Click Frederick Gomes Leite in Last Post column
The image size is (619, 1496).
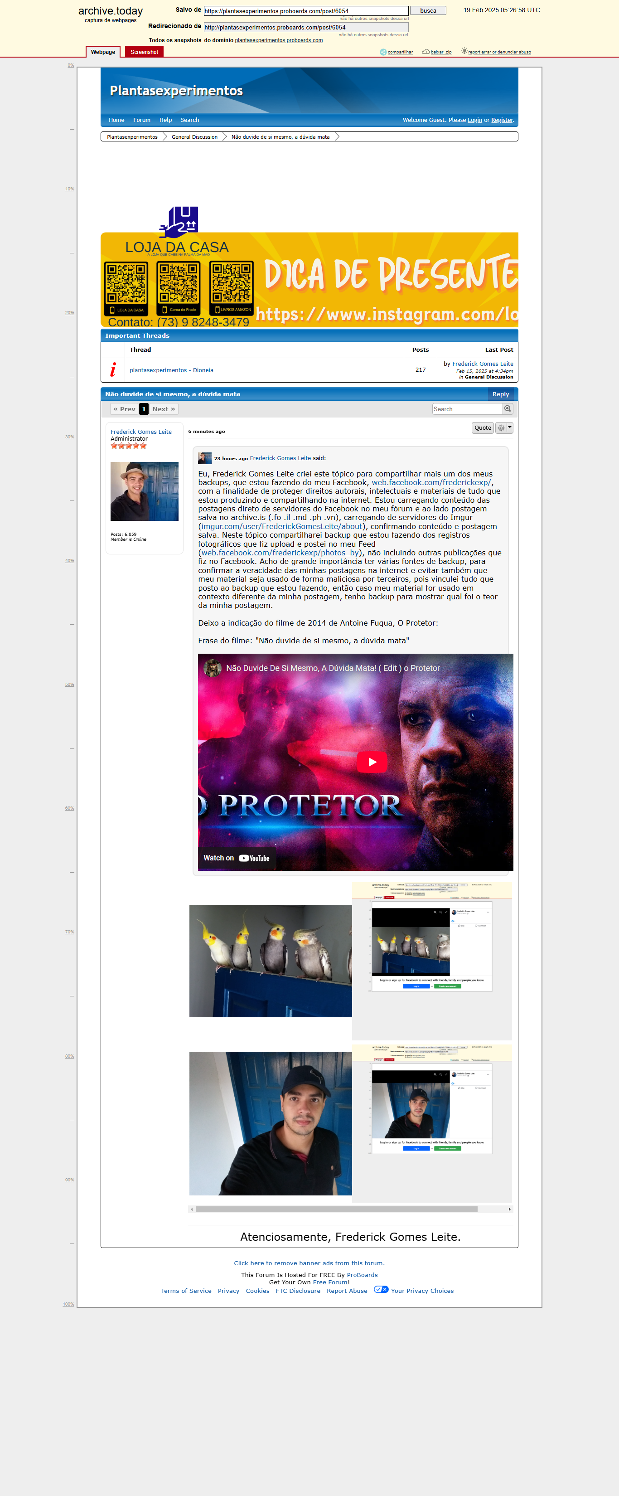click(x=483, y=364)
